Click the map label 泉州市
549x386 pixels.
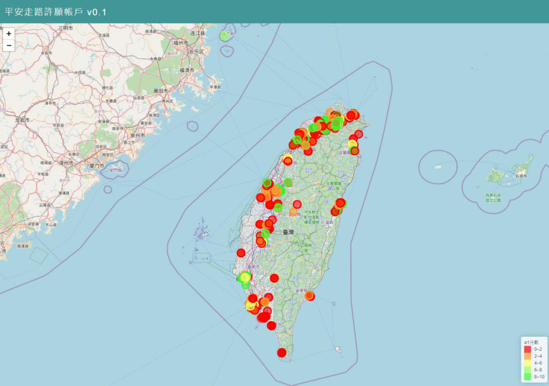click(138, 135)
